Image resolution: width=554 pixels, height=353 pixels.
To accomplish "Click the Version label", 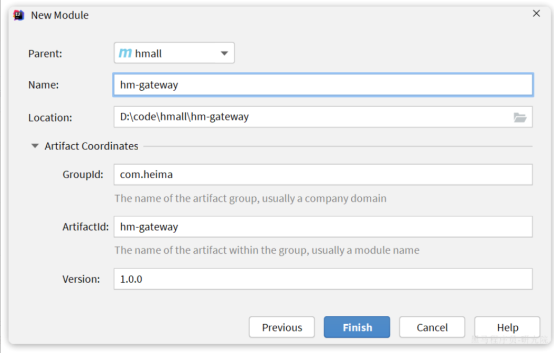I will (81, 279).
